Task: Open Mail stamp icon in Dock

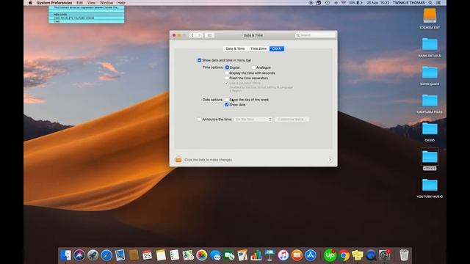Action: (x=120, y=255)
